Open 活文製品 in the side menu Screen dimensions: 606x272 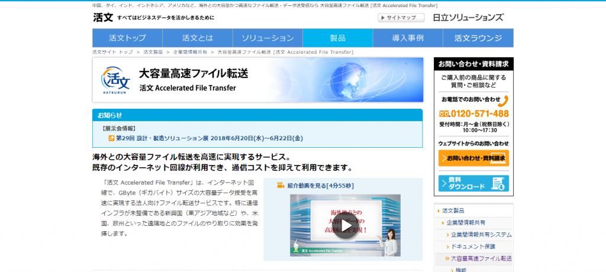(x=453, y=211)
